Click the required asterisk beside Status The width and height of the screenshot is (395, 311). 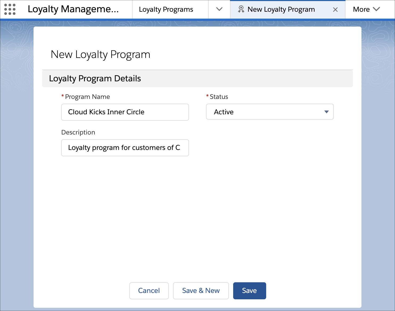(x=207, y=96)
